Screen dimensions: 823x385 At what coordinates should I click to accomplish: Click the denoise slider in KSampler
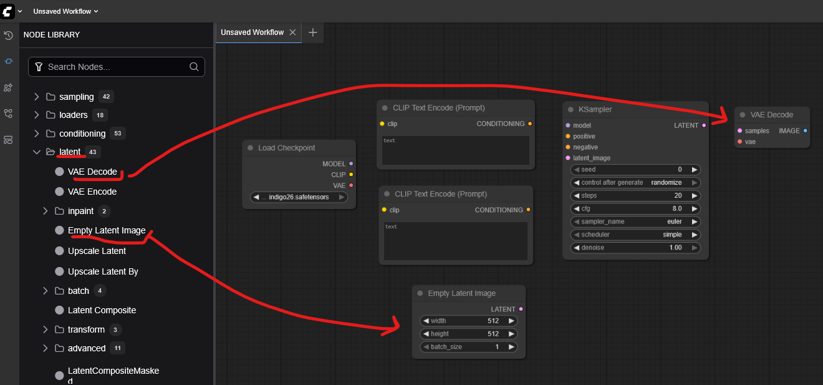635,248
